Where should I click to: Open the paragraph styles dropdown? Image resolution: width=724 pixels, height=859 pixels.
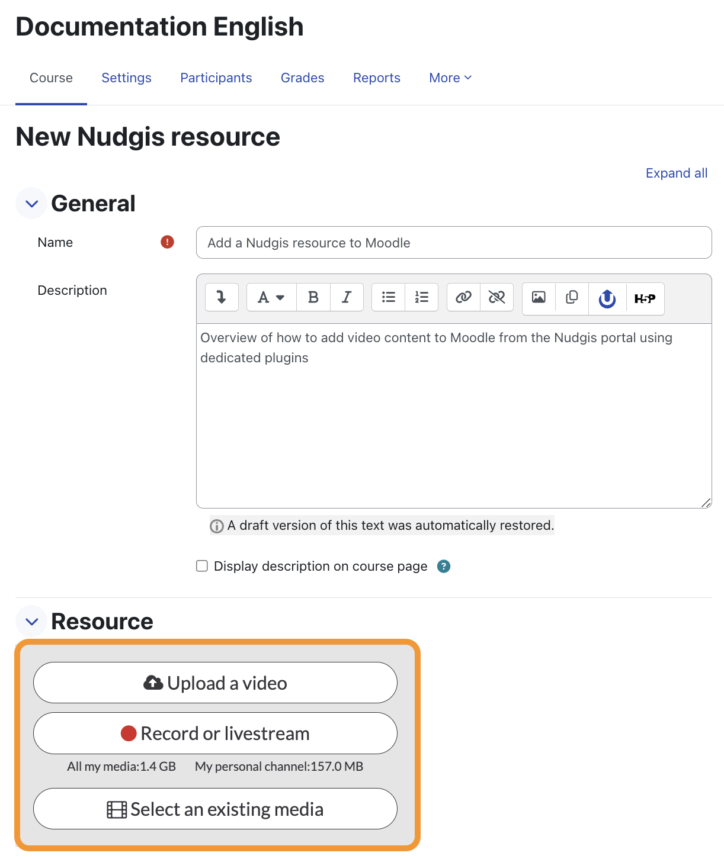271,297
